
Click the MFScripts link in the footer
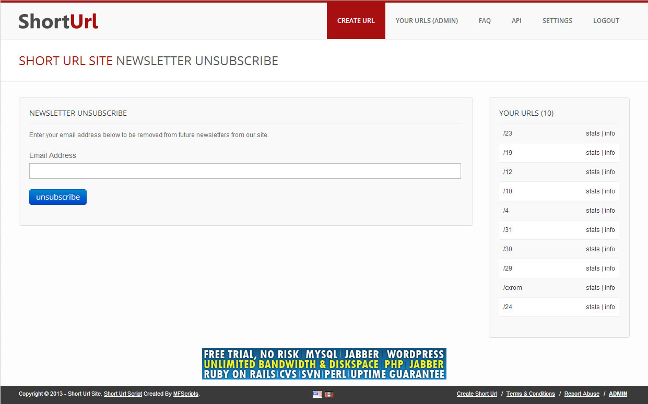coord(186,394)
